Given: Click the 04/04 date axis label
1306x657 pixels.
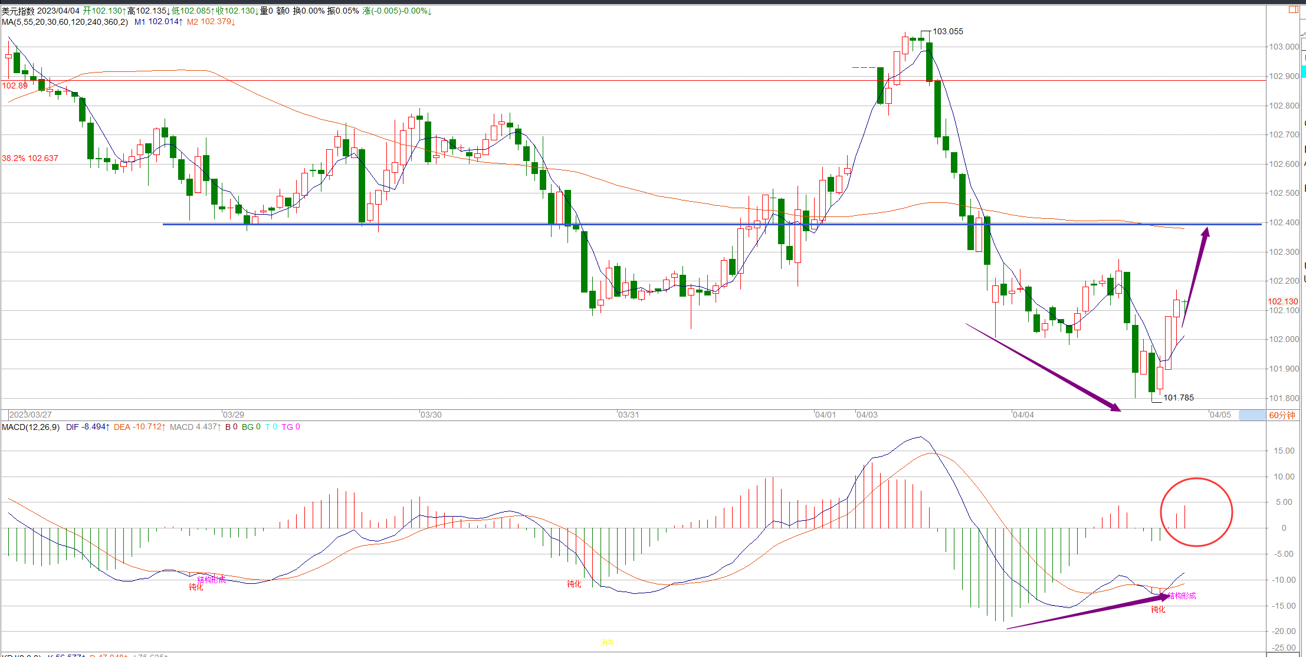Looking at the screenshot, I should [1023, 415].
